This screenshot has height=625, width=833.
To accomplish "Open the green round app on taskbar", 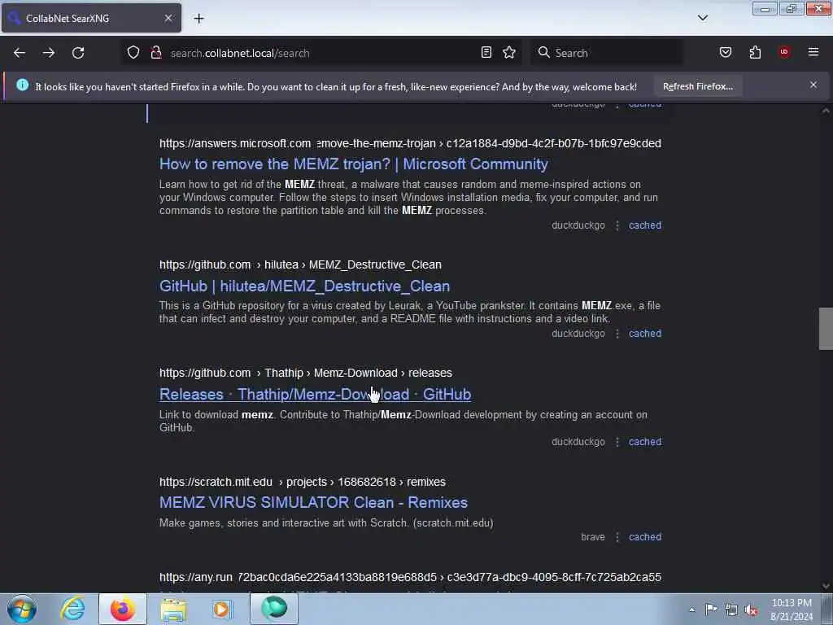I will (x=274, y=609).
